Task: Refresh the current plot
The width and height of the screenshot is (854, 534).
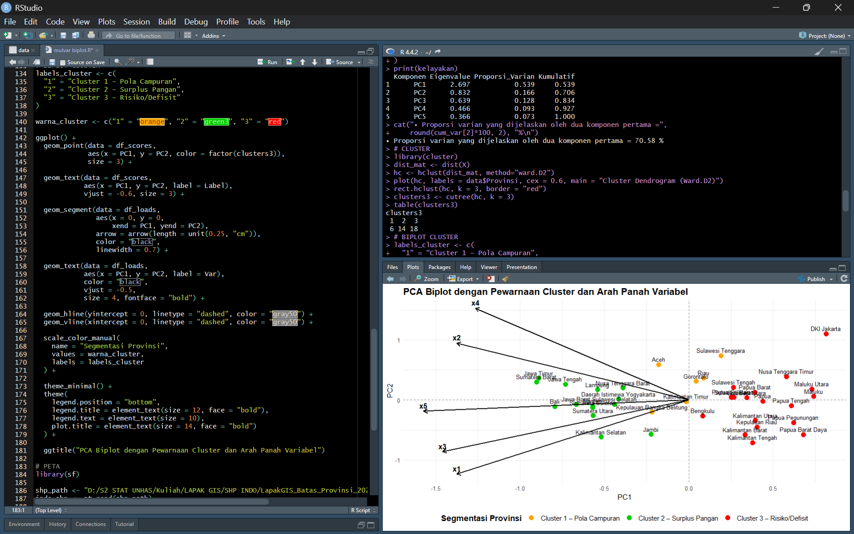Action: click(x=844, y=279)
